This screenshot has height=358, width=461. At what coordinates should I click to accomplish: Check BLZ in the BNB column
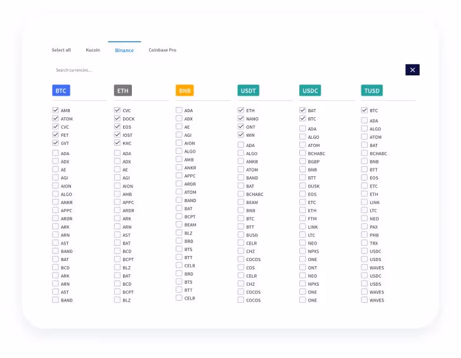coord(179,233)
